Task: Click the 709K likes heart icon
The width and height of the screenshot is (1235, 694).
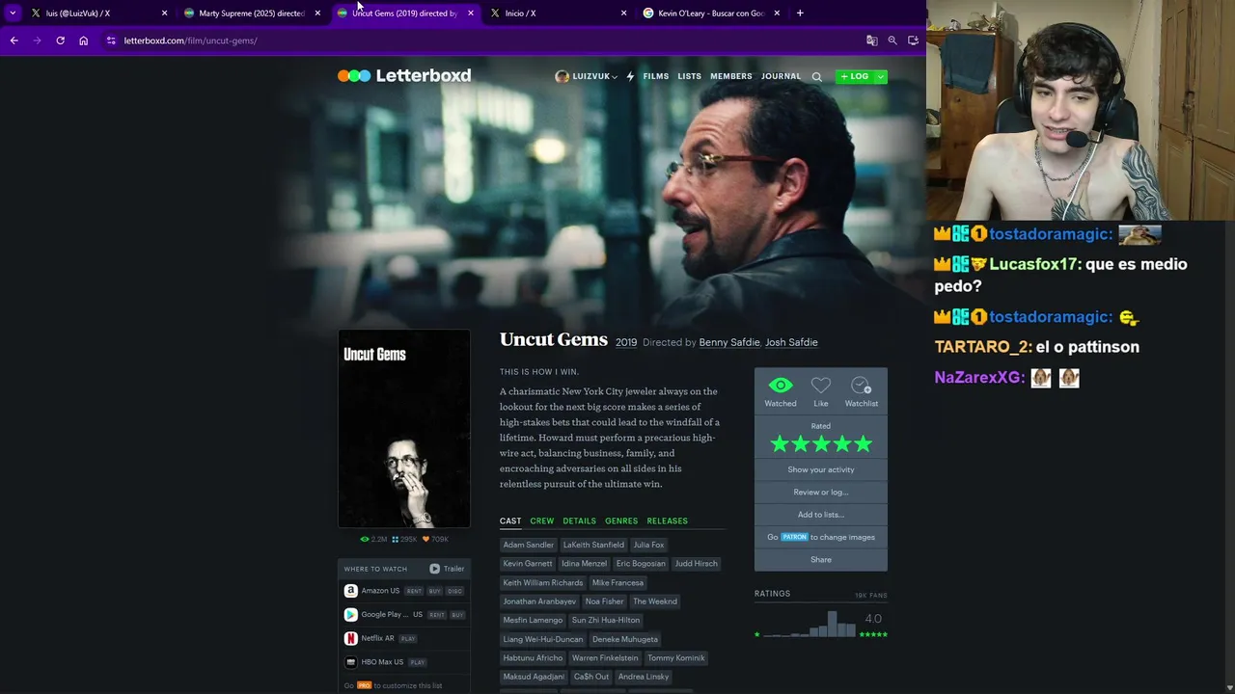Action: pyautogui.click(x=425, y=540)
